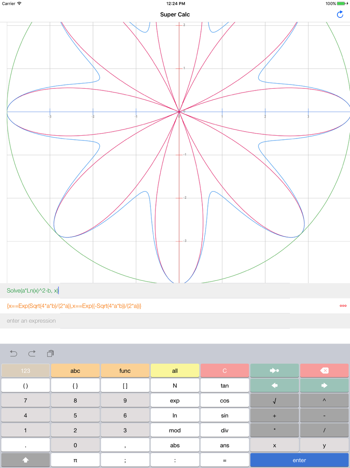Insert the pi constant

tap(75, 460)
